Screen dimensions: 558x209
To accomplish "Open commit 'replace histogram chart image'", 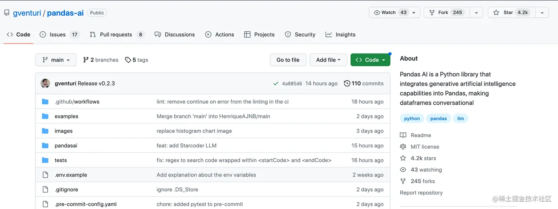I will (194, 131).
